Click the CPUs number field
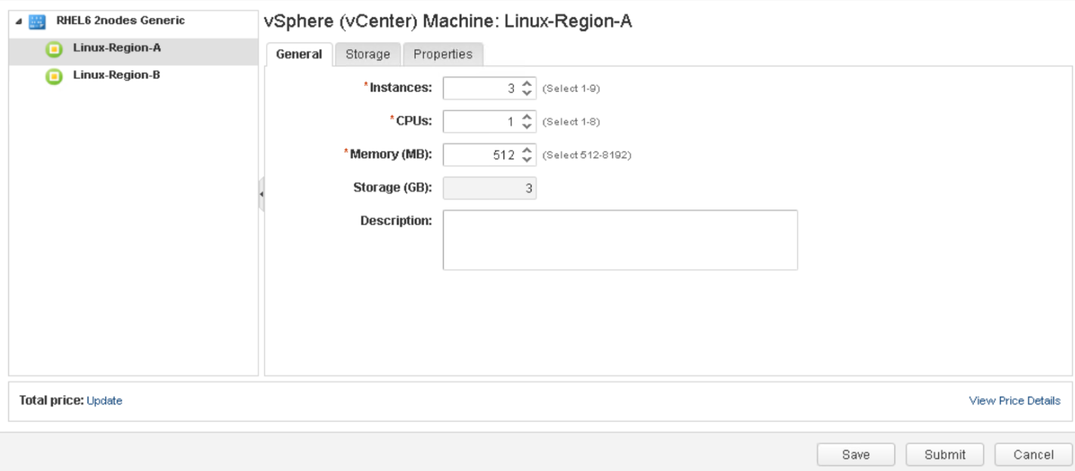1075x471 pixels. tap(481, 121)
